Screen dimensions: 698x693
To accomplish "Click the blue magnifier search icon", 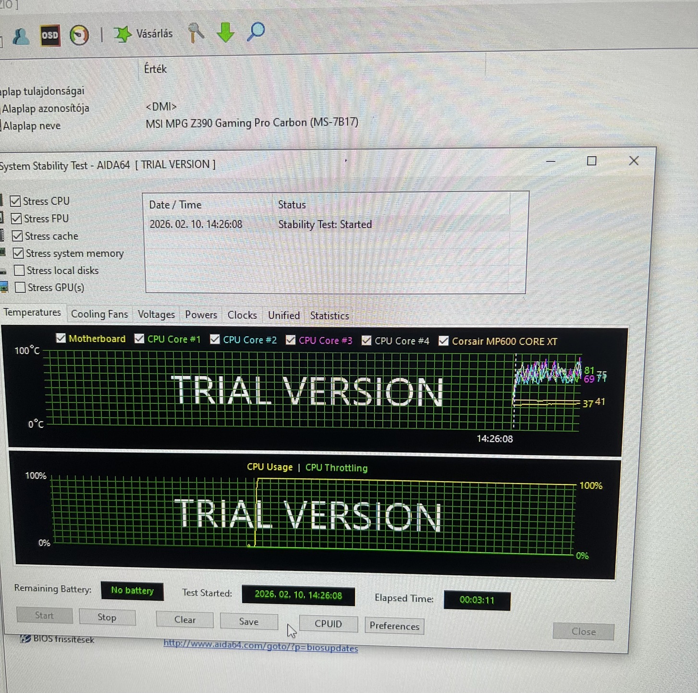I will click(256, 32).
